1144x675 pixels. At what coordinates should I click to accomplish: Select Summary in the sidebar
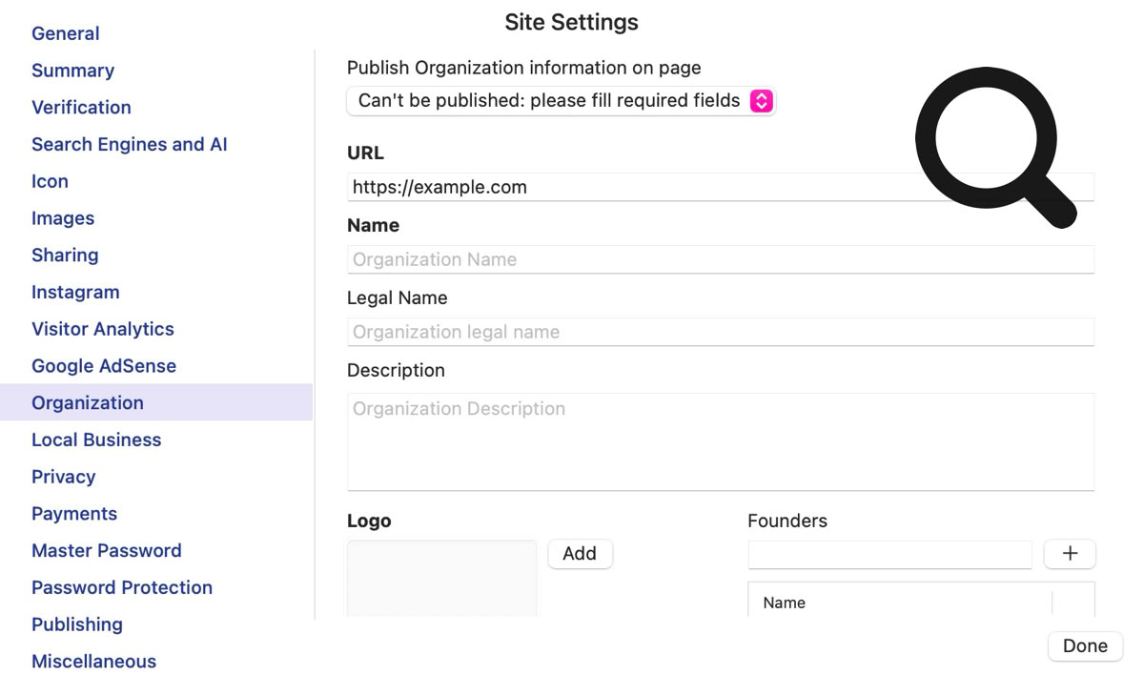(72, 71)
